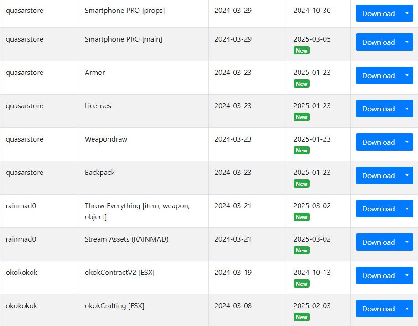Select 'Stream Assets (RAINMAD)' name

tap(127, 239)
